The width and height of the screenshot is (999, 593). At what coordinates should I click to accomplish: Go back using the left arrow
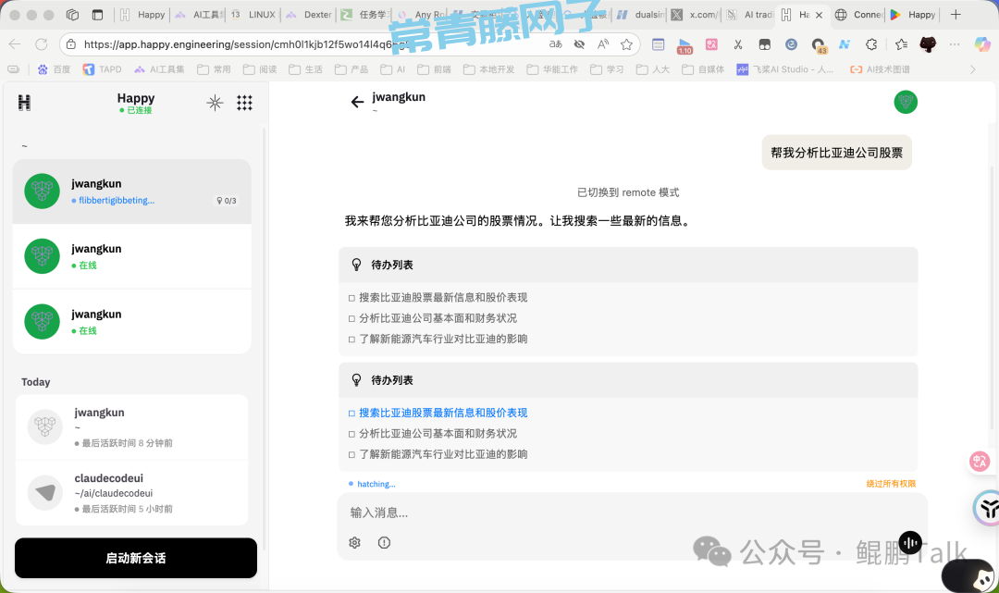click(357, 102)
